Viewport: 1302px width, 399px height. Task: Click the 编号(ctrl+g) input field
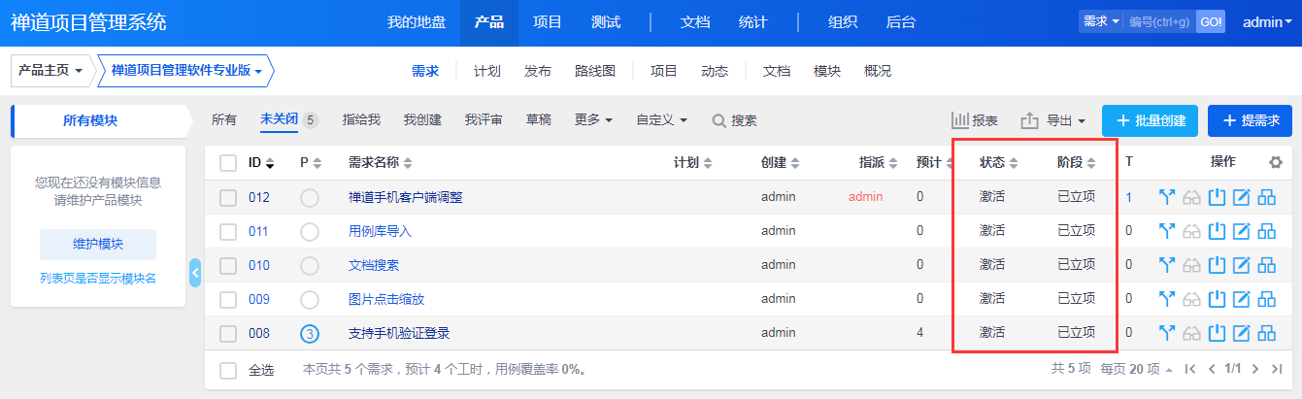pyautogui.click(x=1160, y=20)
